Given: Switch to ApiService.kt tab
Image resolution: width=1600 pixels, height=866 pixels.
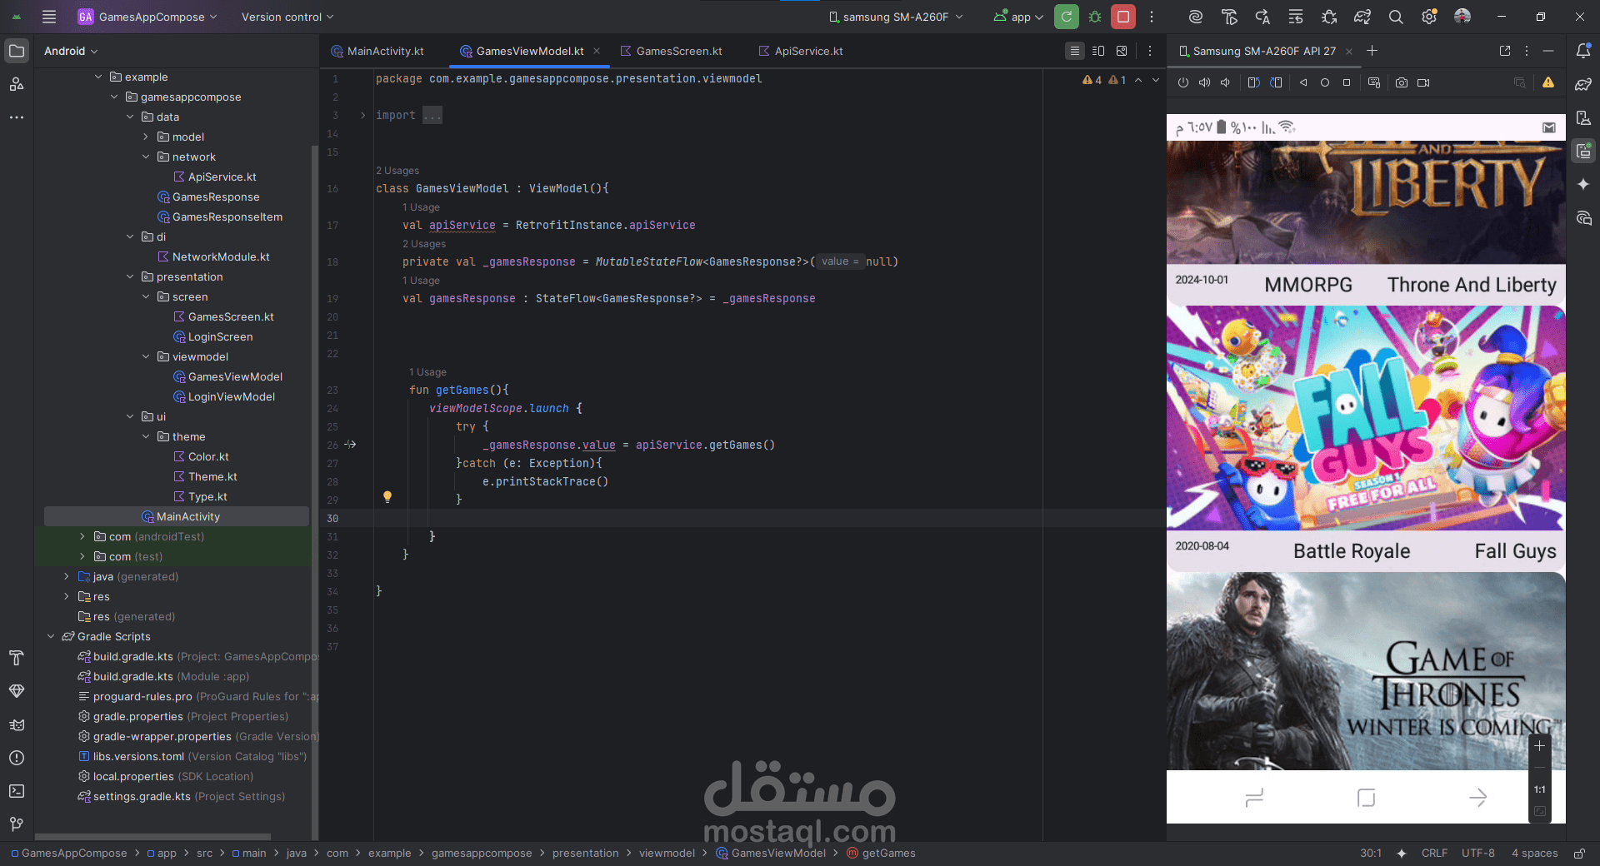Looking at the screenshot, I should 801,51.
